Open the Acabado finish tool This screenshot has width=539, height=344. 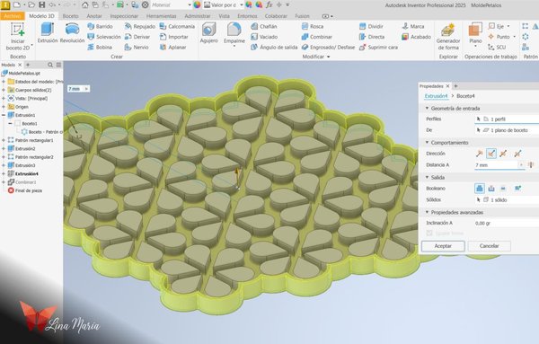coord(416,37)
